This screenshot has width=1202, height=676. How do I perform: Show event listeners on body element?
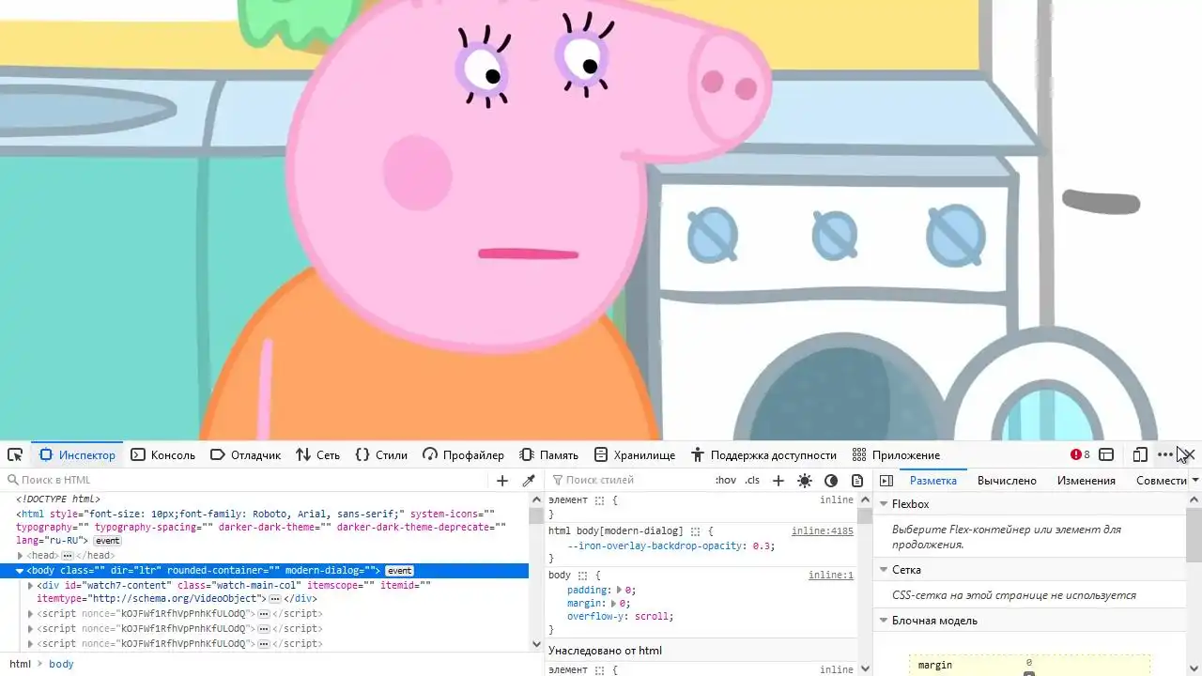pos(399,571)
